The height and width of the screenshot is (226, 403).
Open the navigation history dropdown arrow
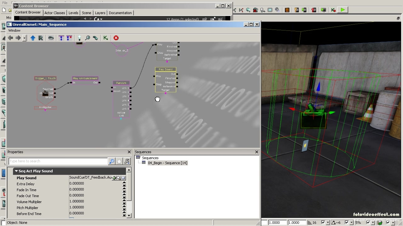(x=24, y=38)
